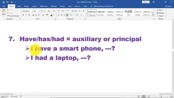Switch to the Review tab
Viewport: 174px width, 98px height.
click(62, 6)
